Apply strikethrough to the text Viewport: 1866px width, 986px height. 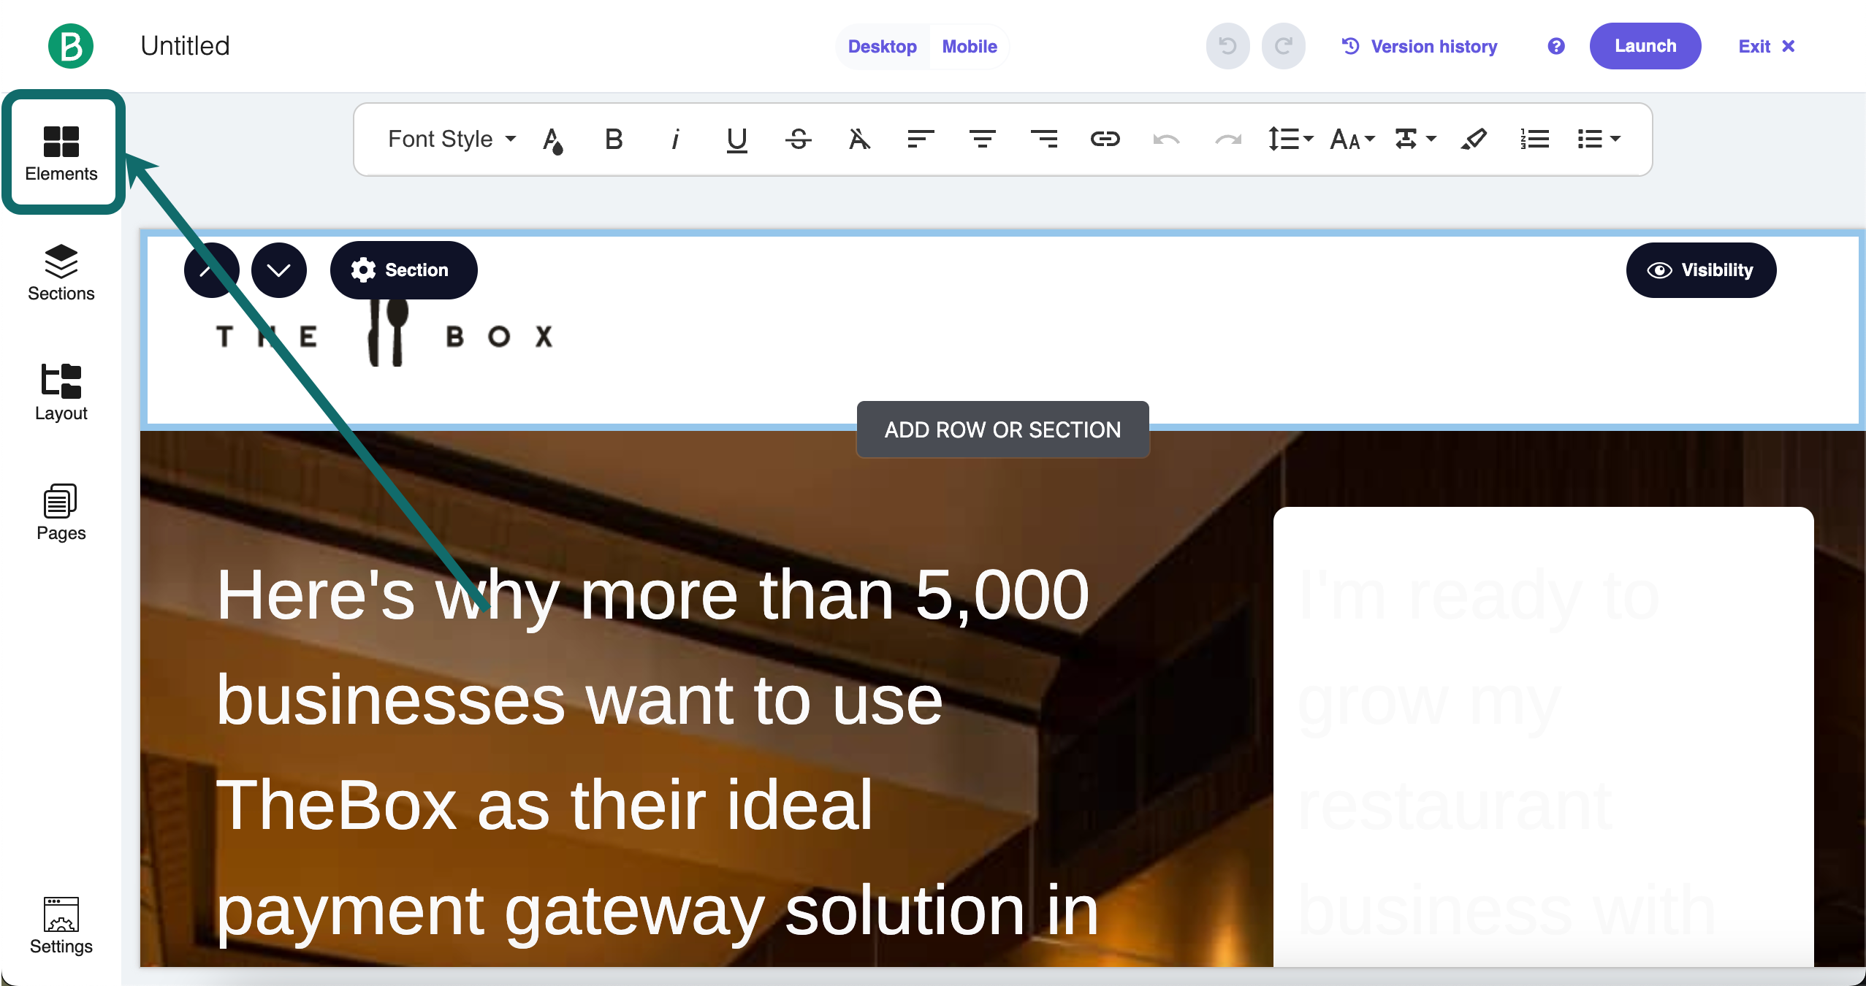coord(798,139)
